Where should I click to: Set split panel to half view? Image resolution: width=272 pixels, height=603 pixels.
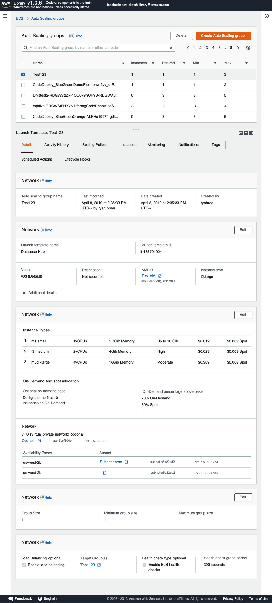(246, 133)
